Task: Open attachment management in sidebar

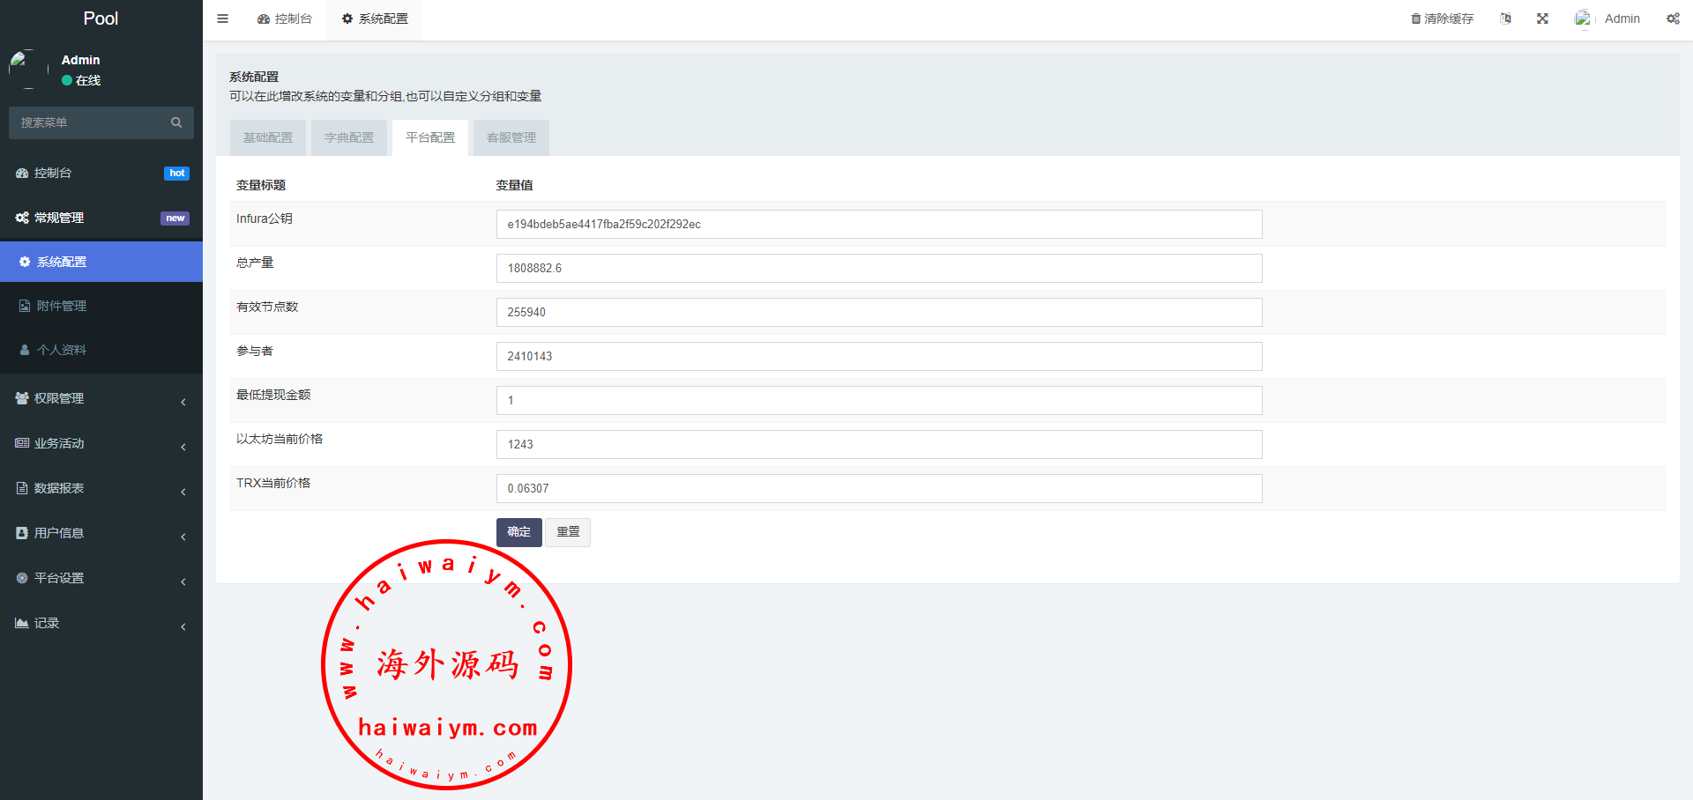Action: pyautogui.click(x=61, y=306)
